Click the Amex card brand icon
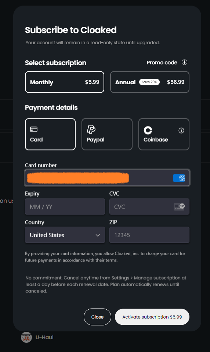The width and height of the screenshot is (210, 352). click(179, 178)
